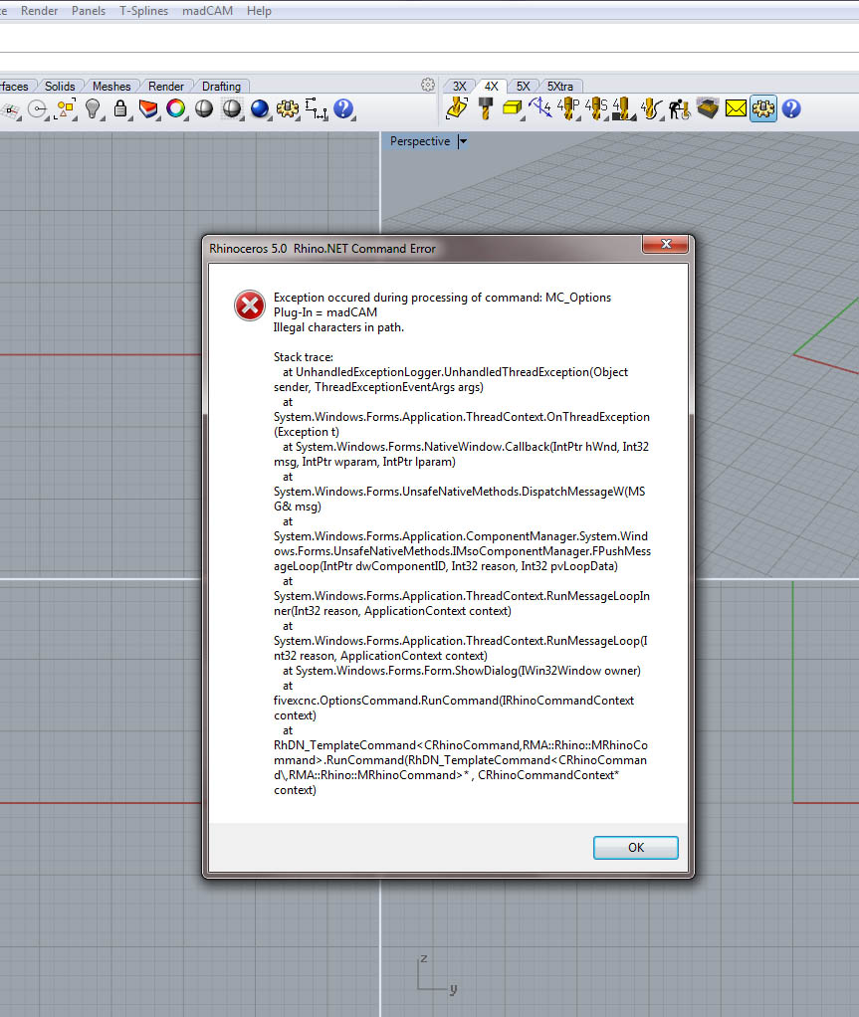Viewport: 859px width, 1017px height.
Task: Click the dimension tool icon
Action: tap(316, 109)
